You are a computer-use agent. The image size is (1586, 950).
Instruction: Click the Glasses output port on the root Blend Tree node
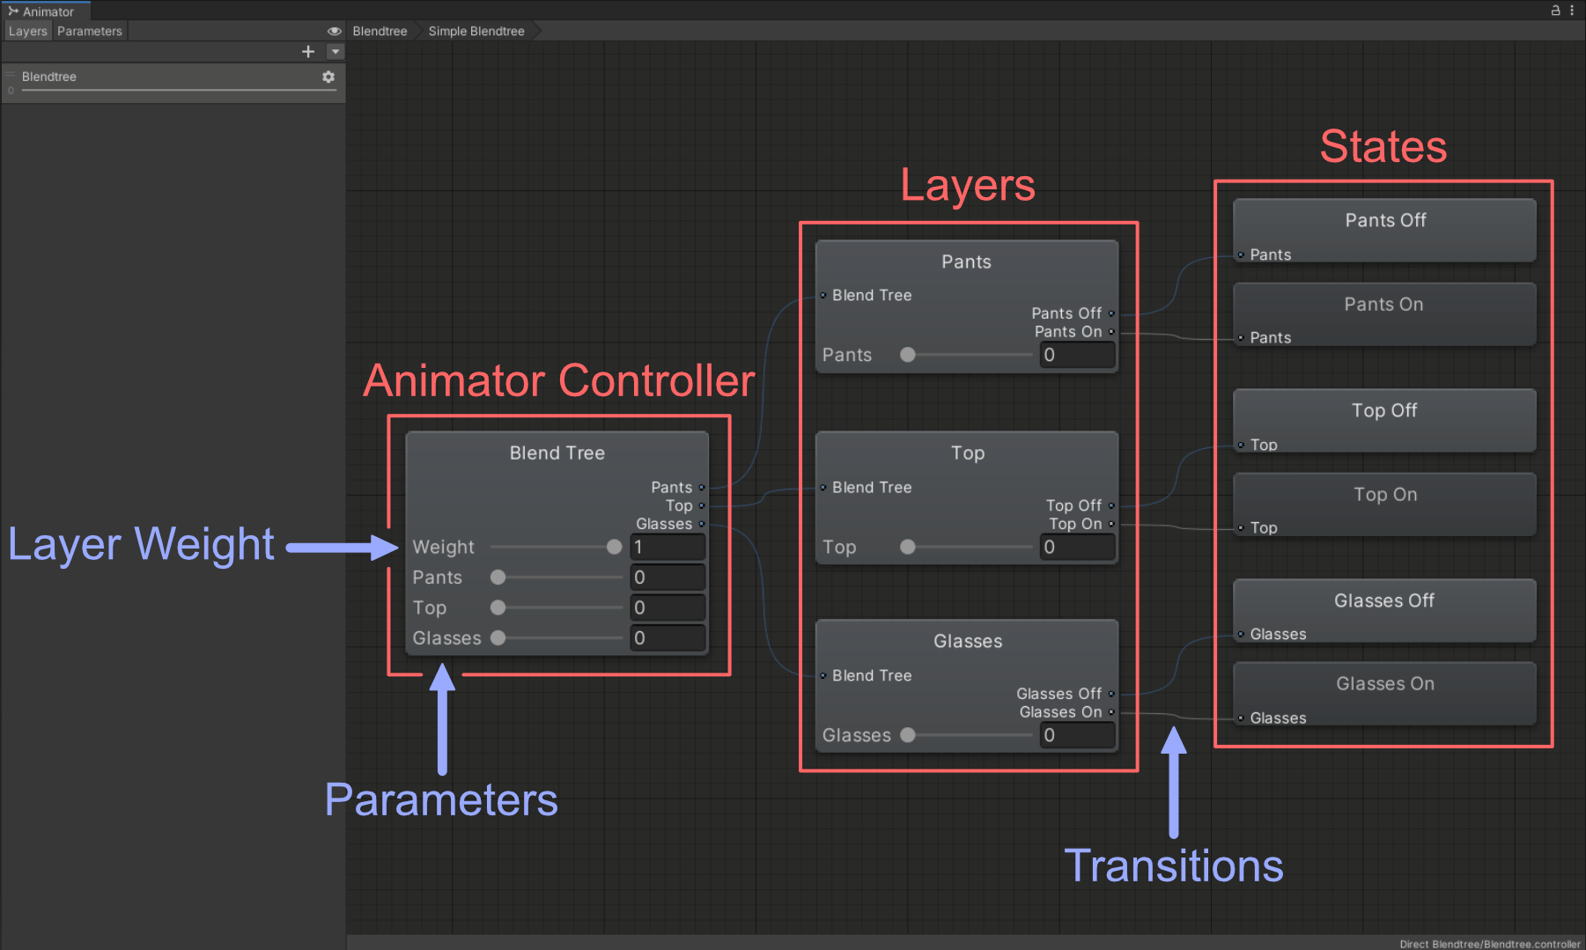click(702, 524)
